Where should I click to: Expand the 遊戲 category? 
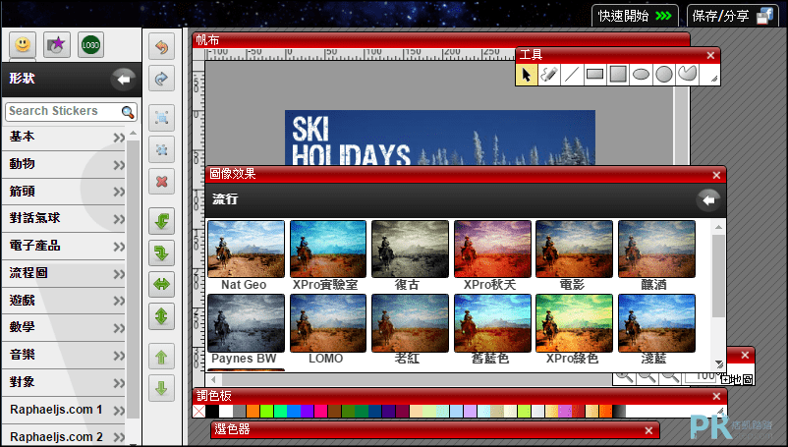[x=64, y=301]
